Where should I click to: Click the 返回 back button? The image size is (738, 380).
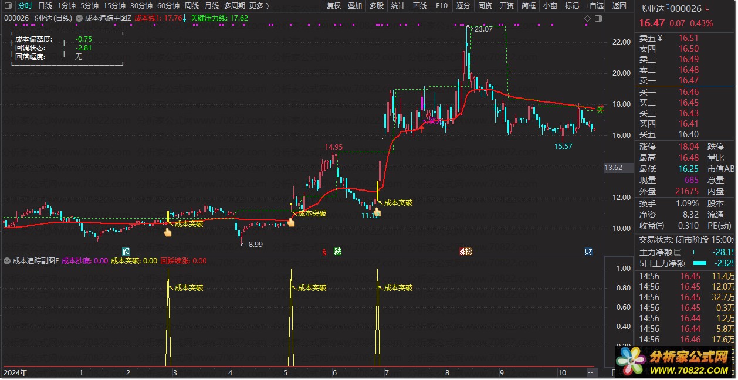[619, 6]
